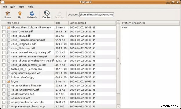Open the Ubuntu_Free_Culture_Showcase folder icon

(x=8, y=28)
